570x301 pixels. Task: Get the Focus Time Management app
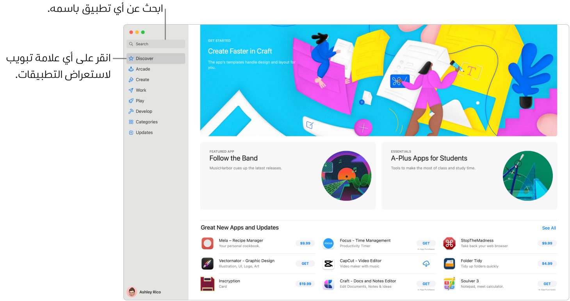point(426,243)
